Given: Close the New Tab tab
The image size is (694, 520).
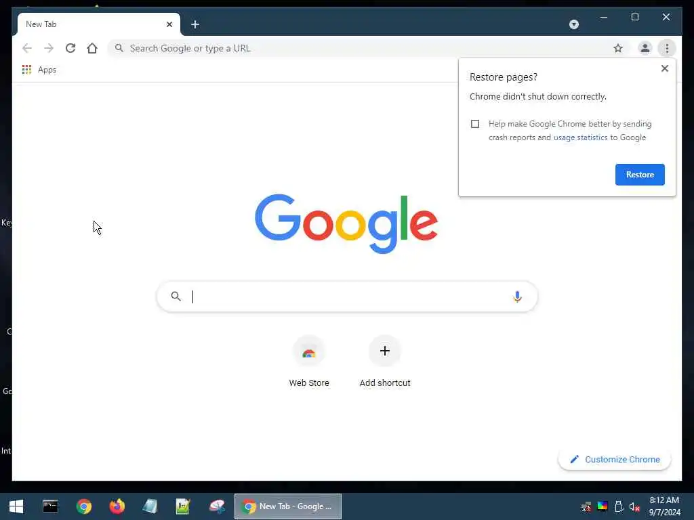Looking at the screenshot, I should 169,24.
